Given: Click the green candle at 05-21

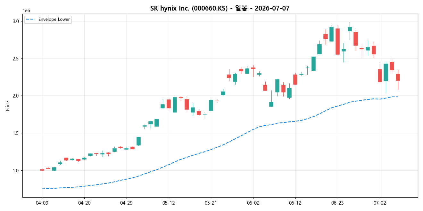Looking at the screenshot, I should coord(211,105).
